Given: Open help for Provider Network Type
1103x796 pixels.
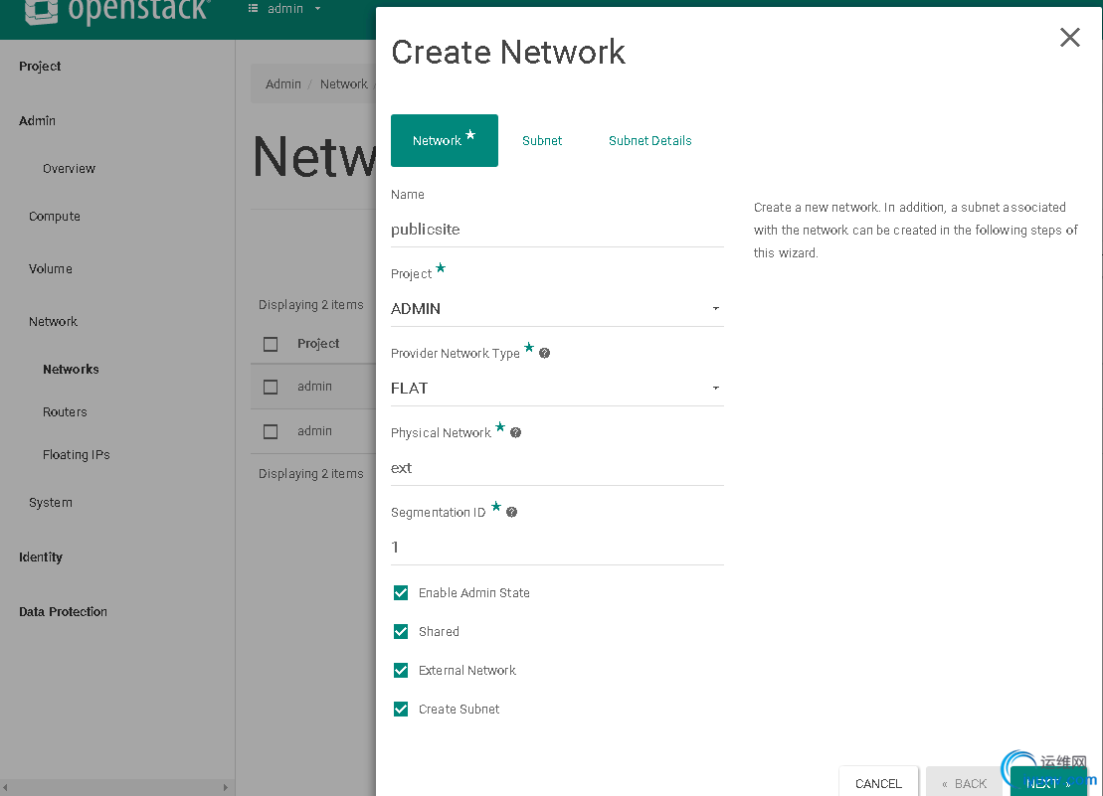Looking at the screenshot, I should click(544, 354).
